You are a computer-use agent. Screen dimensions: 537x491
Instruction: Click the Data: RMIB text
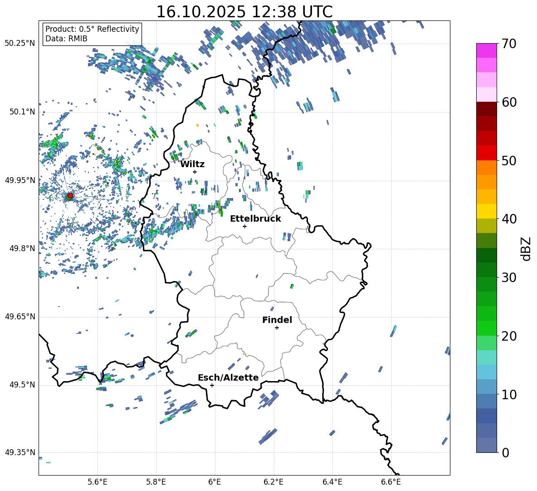point(66,39)
